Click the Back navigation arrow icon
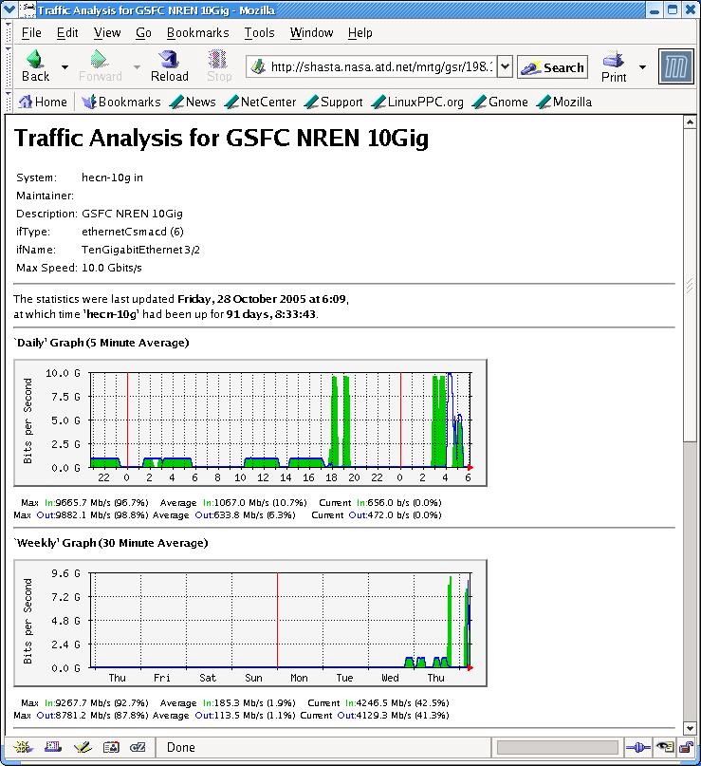The width and height of the screenshot is (701, 766). tap(35, 61)
